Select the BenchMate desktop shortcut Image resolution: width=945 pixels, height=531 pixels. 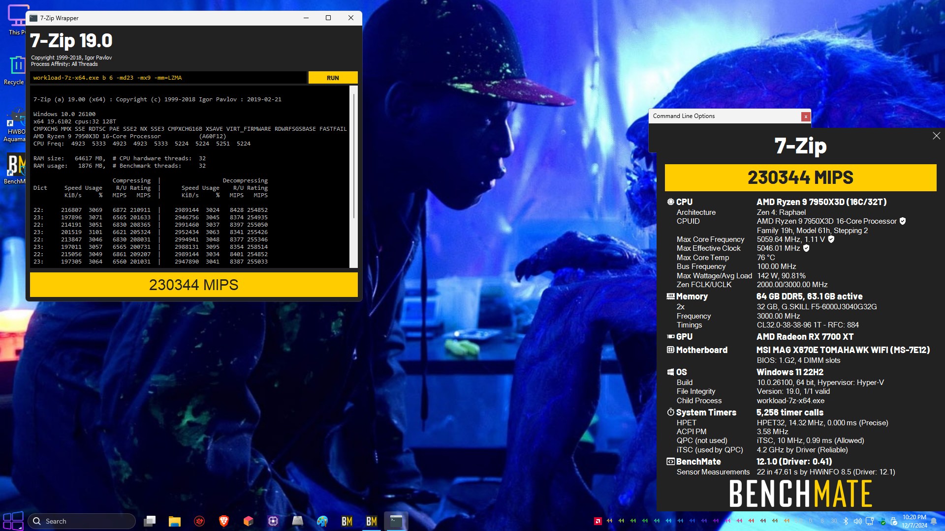coord(15,169)
